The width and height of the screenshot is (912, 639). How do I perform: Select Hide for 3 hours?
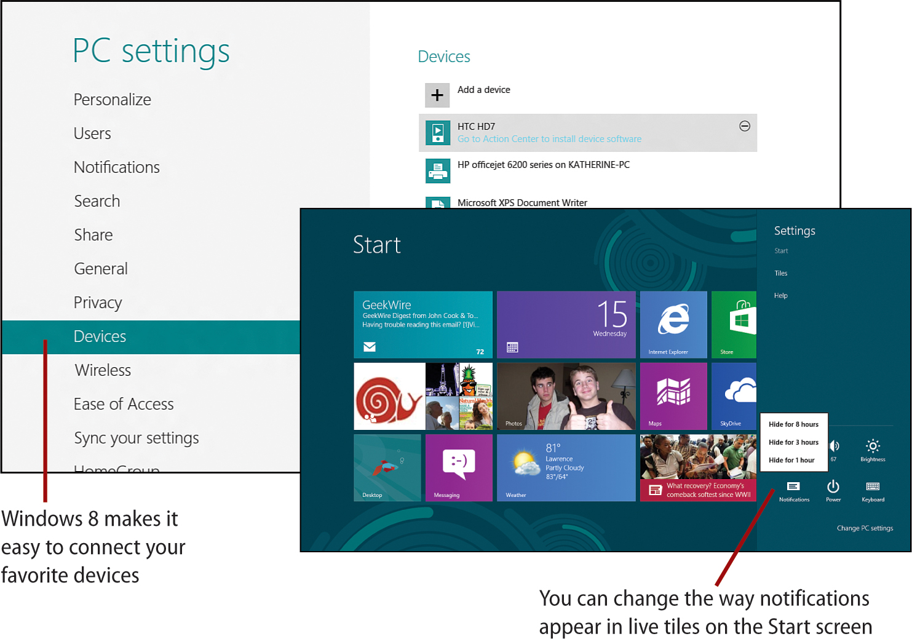(793, 442)
